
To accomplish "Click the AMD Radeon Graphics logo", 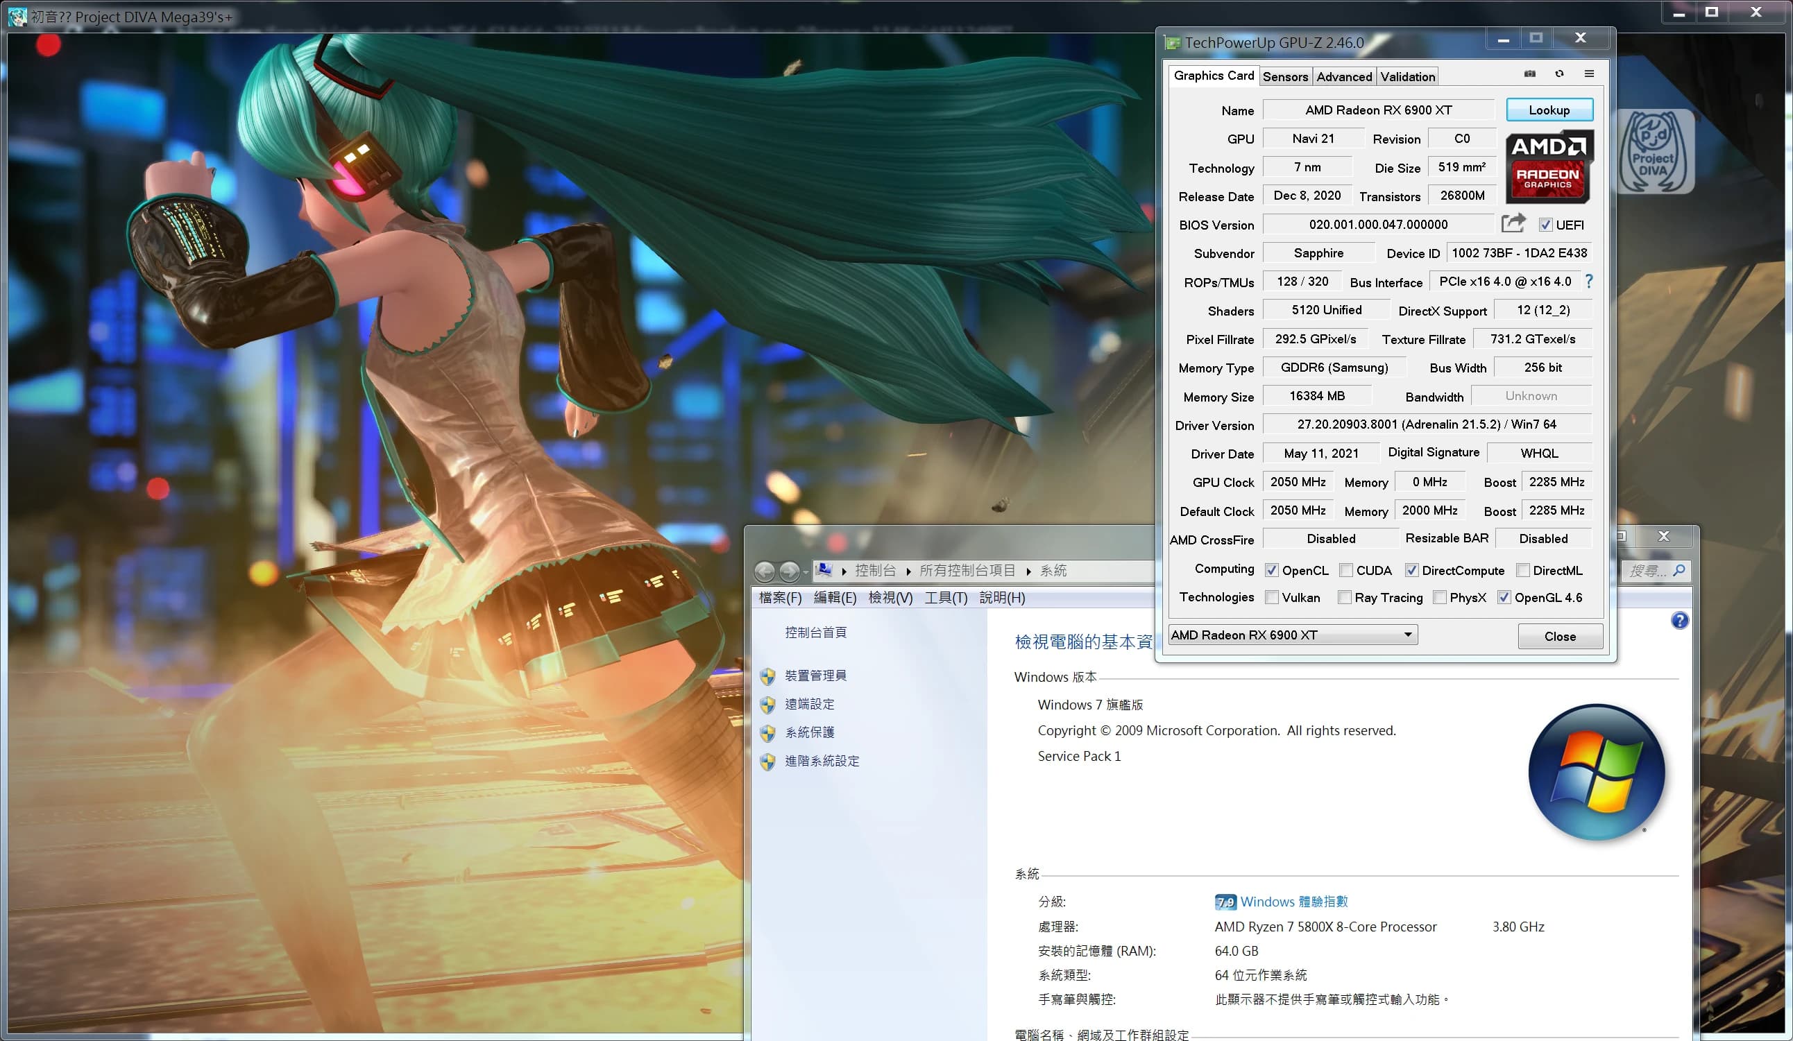I will pos(1549,166).
